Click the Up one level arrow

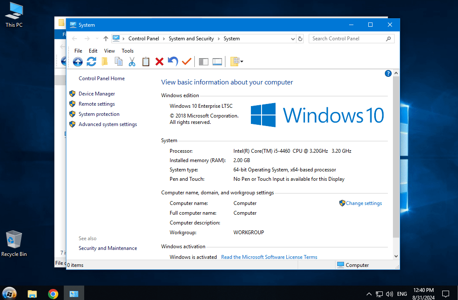pos(106,39)
